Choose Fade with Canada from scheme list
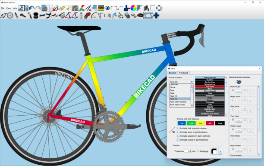 tap(178, 102)
